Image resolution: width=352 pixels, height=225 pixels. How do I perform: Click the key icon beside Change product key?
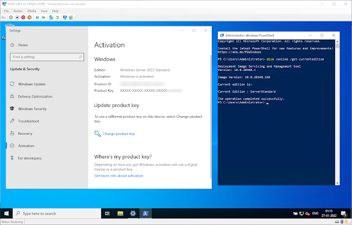click(x=97, y=134)
